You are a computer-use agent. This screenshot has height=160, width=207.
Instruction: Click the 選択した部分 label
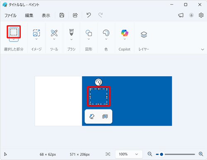(x=14, y=49)
